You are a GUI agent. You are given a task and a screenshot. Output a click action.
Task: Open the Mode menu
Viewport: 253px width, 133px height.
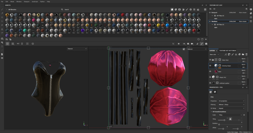[12, 2]
